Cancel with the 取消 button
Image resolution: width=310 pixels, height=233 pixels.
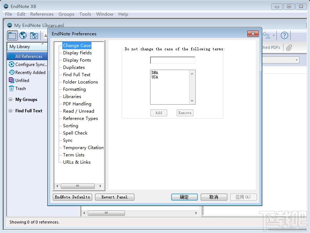click(214, 197)
